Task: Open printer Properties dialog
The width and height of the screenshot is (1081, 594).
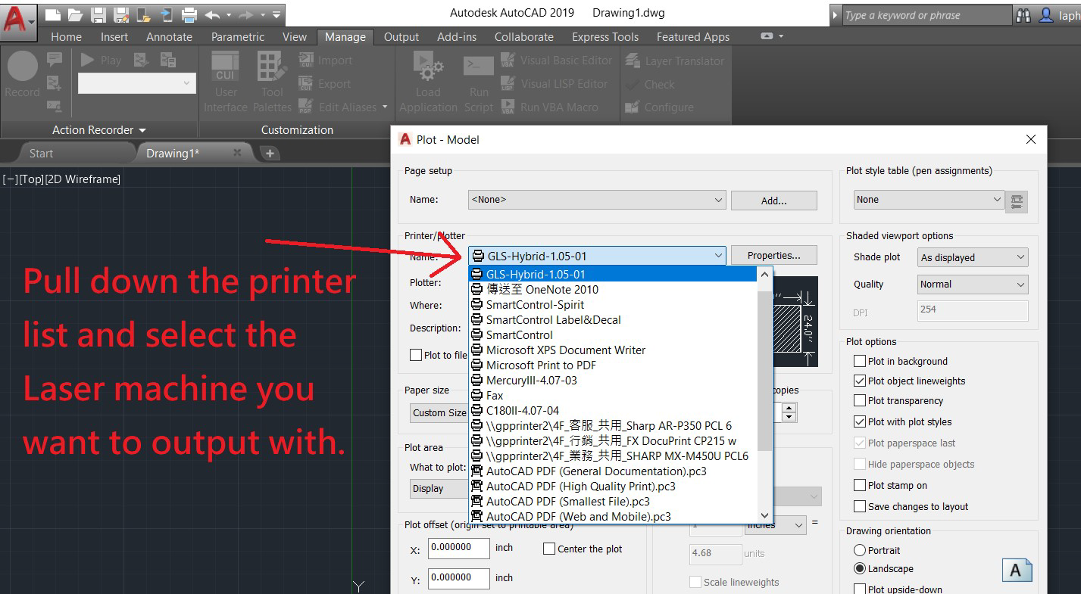Action: 773,255
